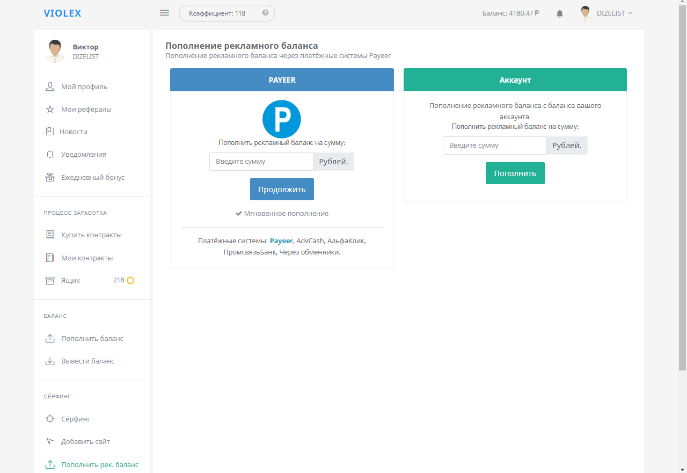Click the ПРОЦЕСС ЗАРАБОТКА section label

point(75,213)
